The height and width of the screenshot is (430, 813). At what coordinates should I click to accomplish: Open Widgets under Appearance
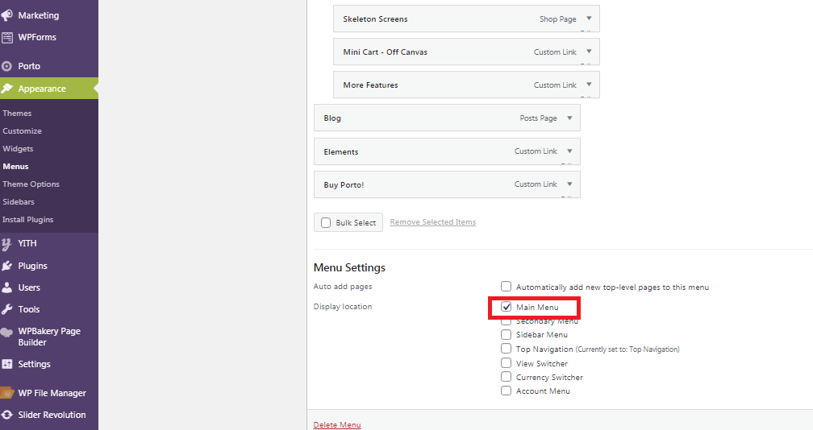pyautogui.click(x=18, y=149)
